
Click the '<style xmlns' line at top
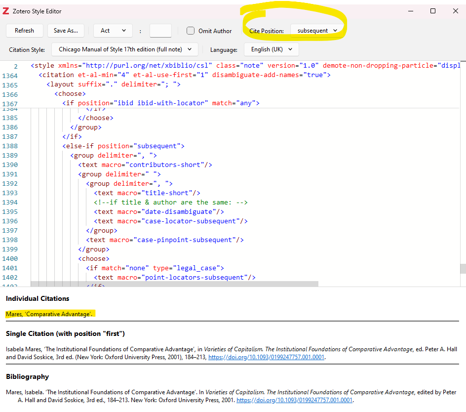pyautogui.click(x=245, y=65)
